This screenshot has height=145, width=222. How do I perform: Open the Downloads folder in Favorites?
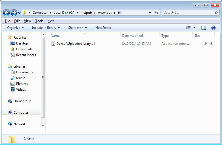point(24,49)
